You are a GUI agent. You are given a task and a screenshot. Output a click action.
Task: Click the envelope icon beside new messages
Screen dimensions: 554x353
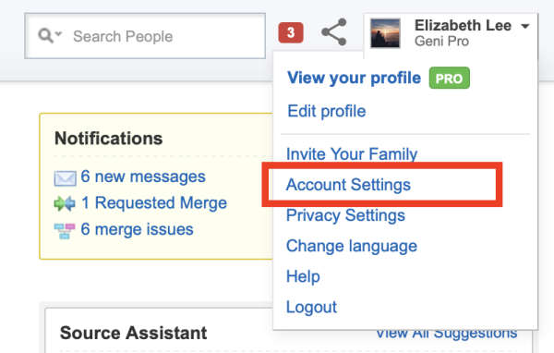65,178
